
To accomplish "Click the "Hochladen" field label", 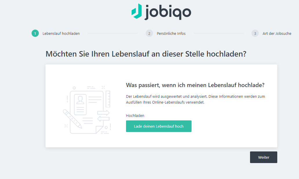I will tap(135, 115).
